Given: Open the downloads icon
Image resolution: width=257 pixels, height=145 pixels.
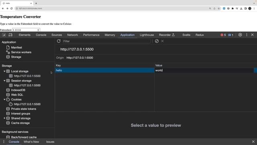Looking at the screenshot, I should 241,8.
